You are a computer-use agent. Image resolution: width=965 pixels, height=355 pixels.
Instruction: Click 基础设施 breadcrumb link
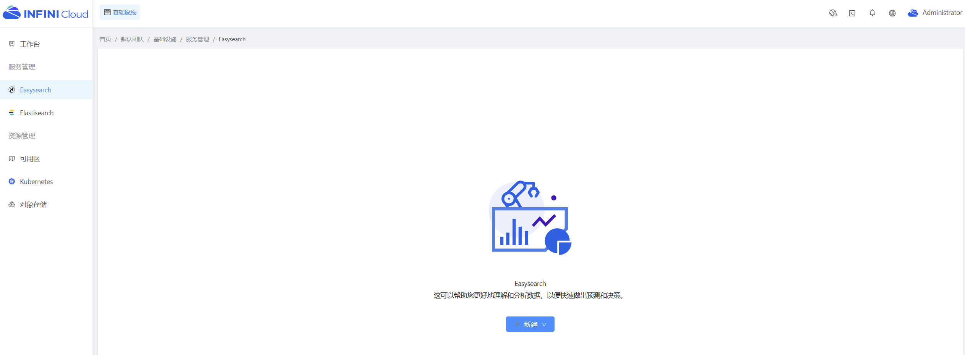point(165,39)
